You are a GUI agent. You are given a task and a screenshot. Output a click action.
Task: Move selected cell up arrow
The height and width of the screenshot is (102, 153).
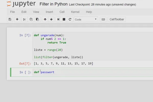(45, 19)
